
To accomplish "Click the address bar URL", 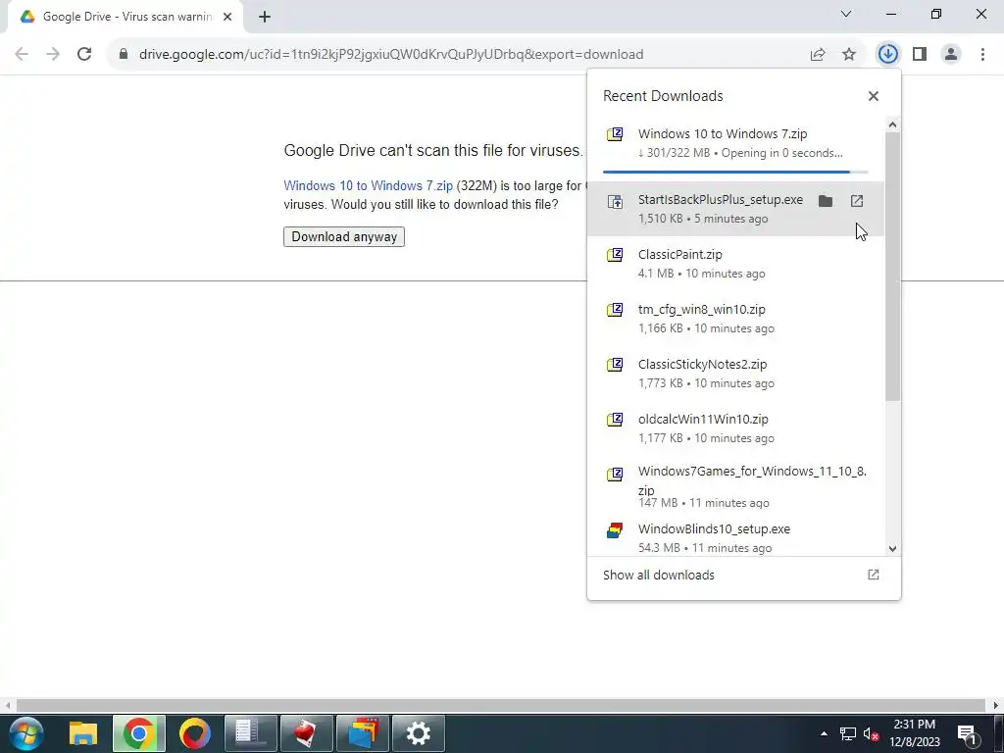I will [390, 55].
